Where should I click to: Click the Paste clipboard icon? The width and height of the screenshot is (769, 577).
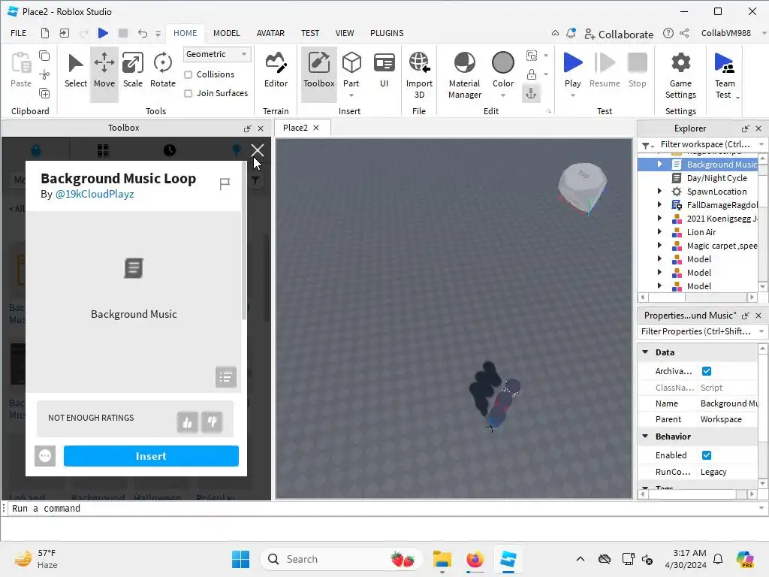[21, 70]
